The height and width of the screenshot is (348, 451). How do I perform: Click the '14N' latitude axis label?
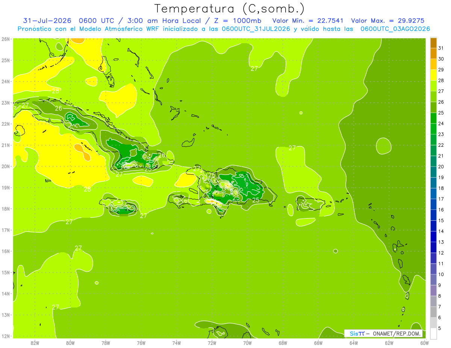coord(6,294)
